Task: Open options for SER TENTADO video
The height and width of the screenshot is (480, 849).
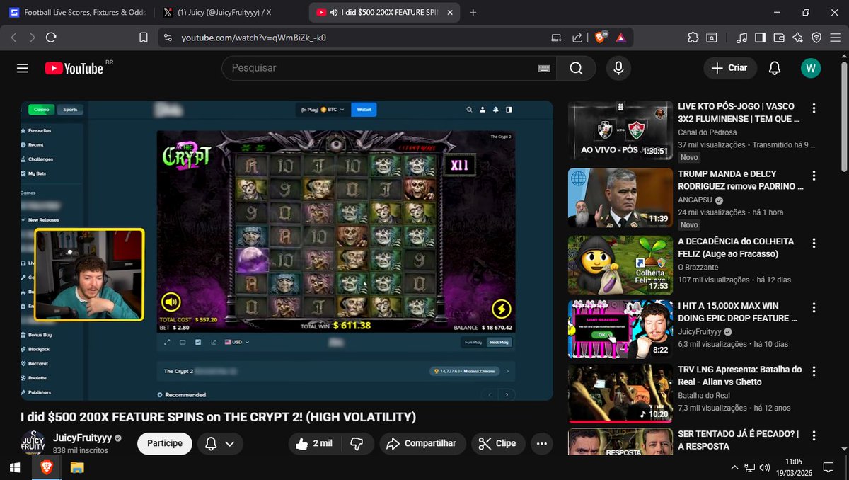Action: click(814, 435)
